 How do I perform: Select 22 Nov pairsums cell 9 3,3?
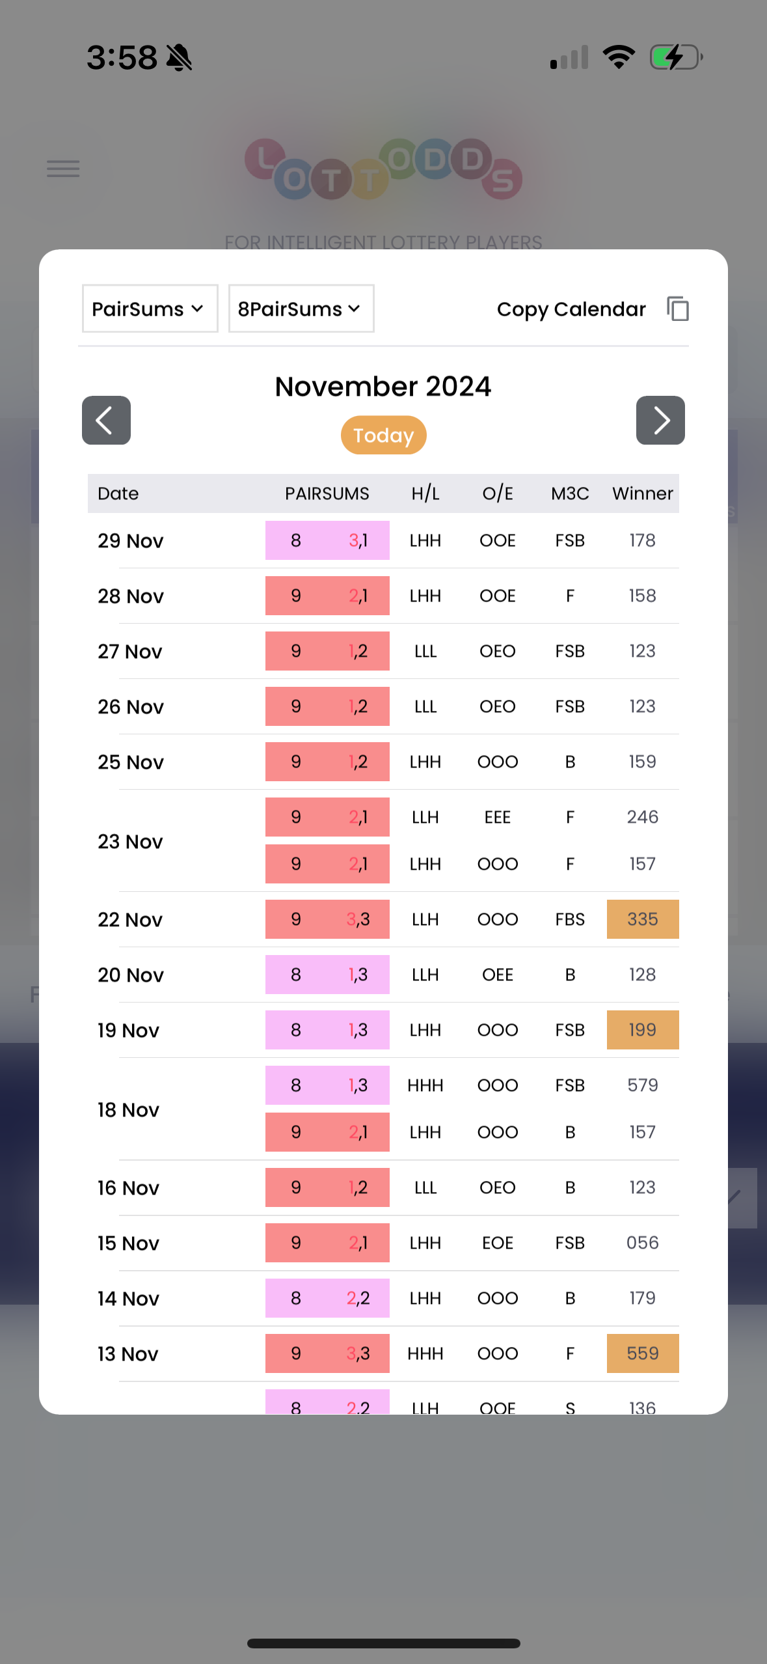click(327, 919)
